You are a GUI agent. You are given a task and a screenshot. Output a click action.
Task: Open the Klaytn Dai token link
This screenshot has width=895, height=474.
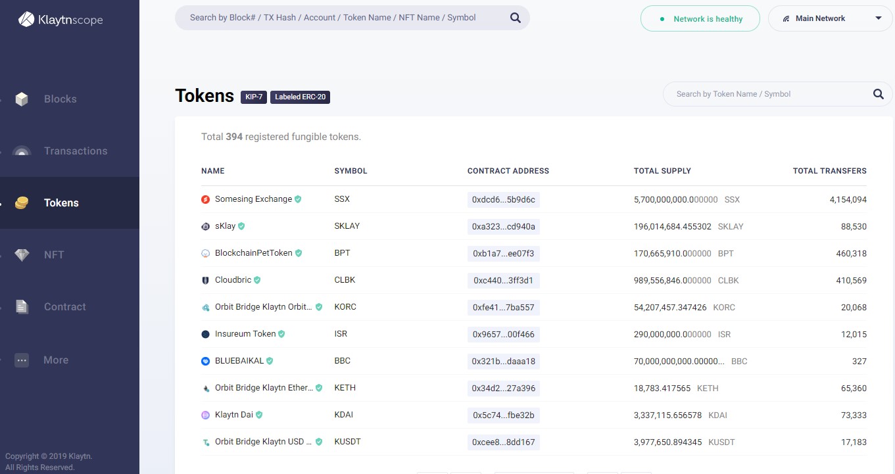pos(234,415)
